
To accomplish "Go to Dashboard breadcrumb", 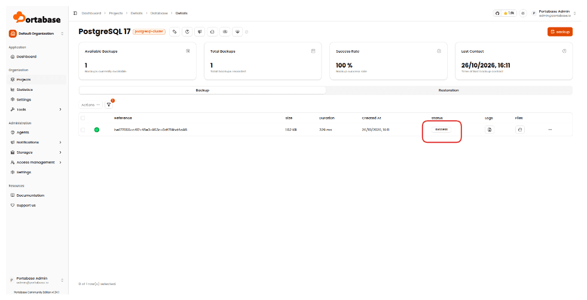I will pos(91,13).
